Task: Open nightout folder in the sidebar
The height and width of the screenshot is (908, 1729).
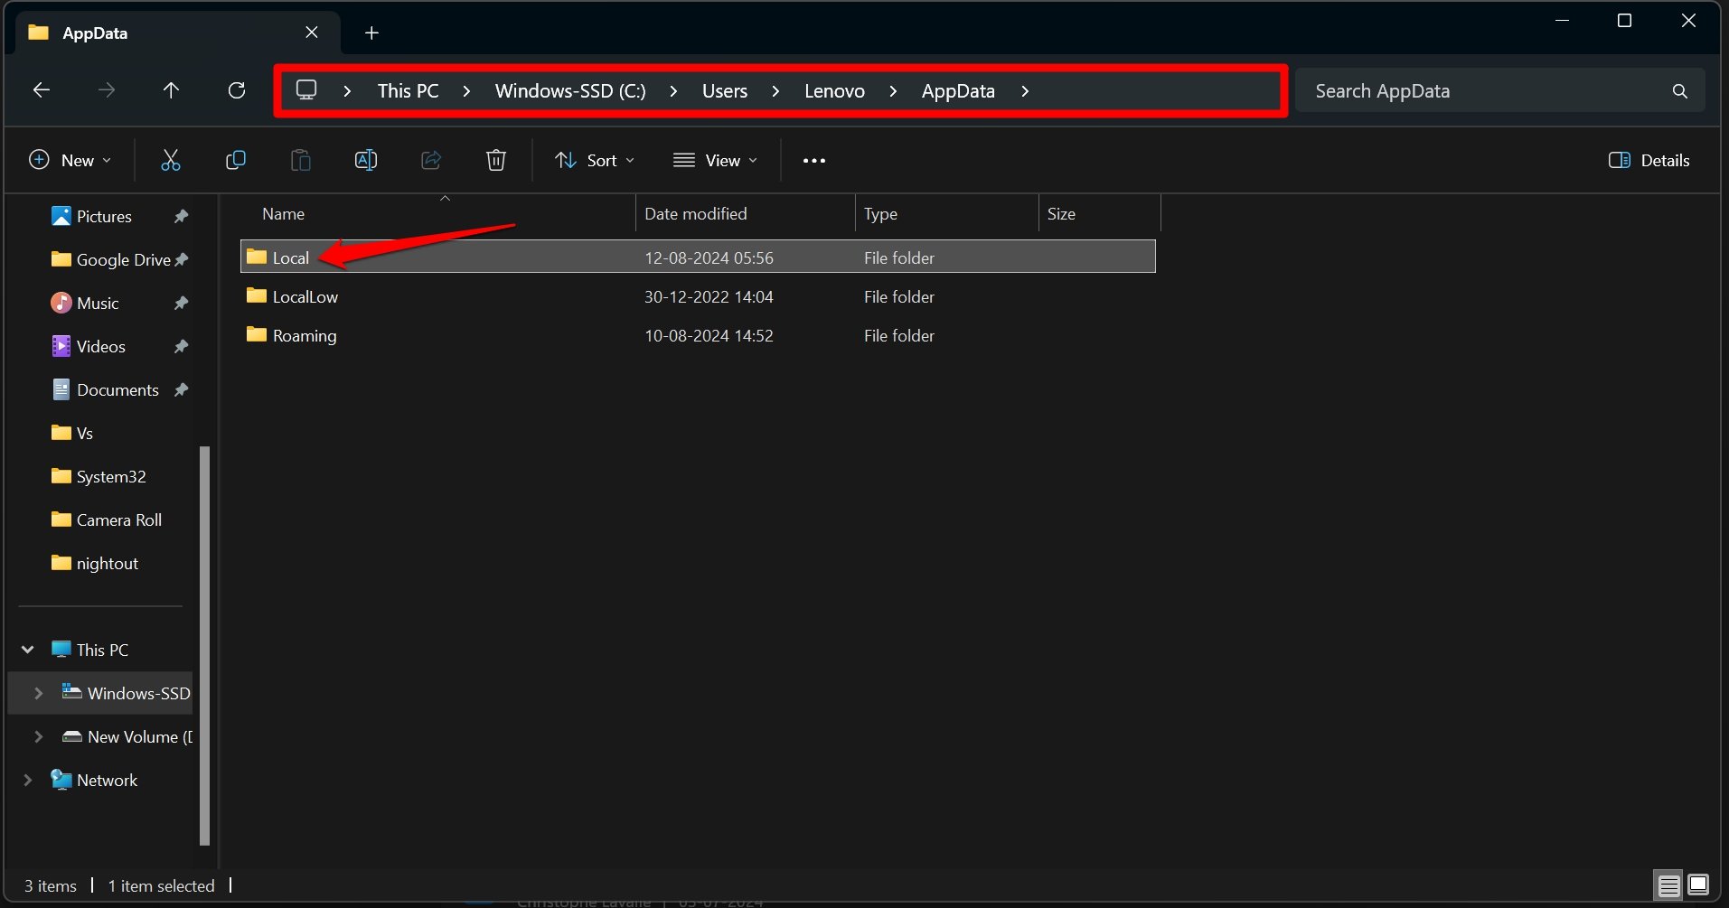Action: coord(108,563)
